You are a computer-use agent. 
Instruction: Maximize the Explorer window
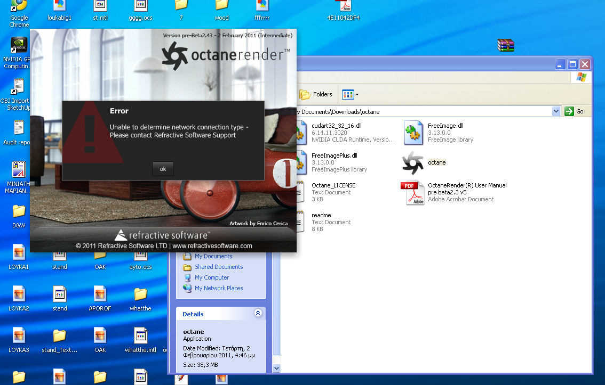pyautogui.click(x=572, y=64)
